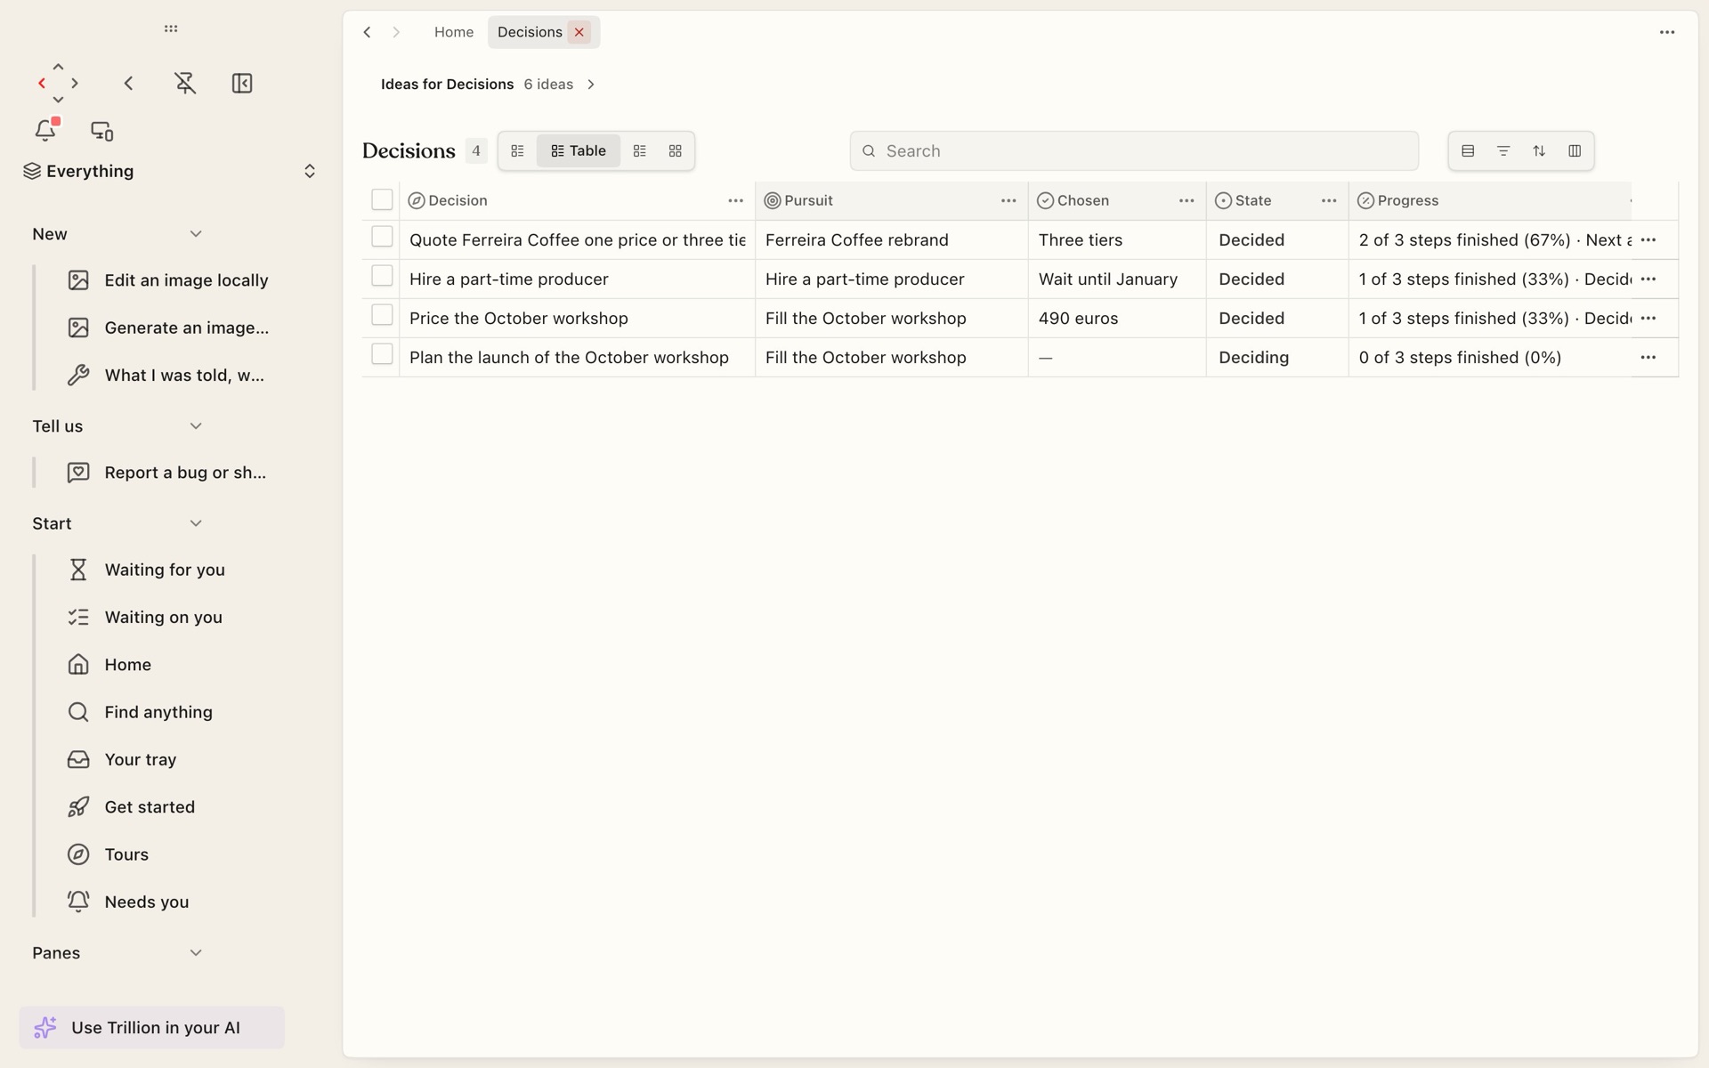
Task: Collapse the Start section chevron
Action: click(196, 523)
